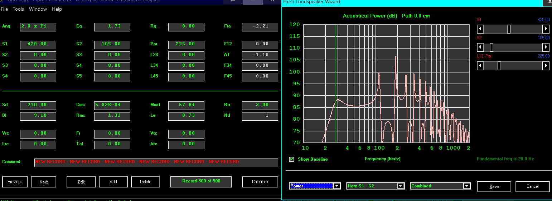552x201 pixels.
Task: Click the S2 slider left arrow
Action: pyautogui.click(x=481, y=47)
